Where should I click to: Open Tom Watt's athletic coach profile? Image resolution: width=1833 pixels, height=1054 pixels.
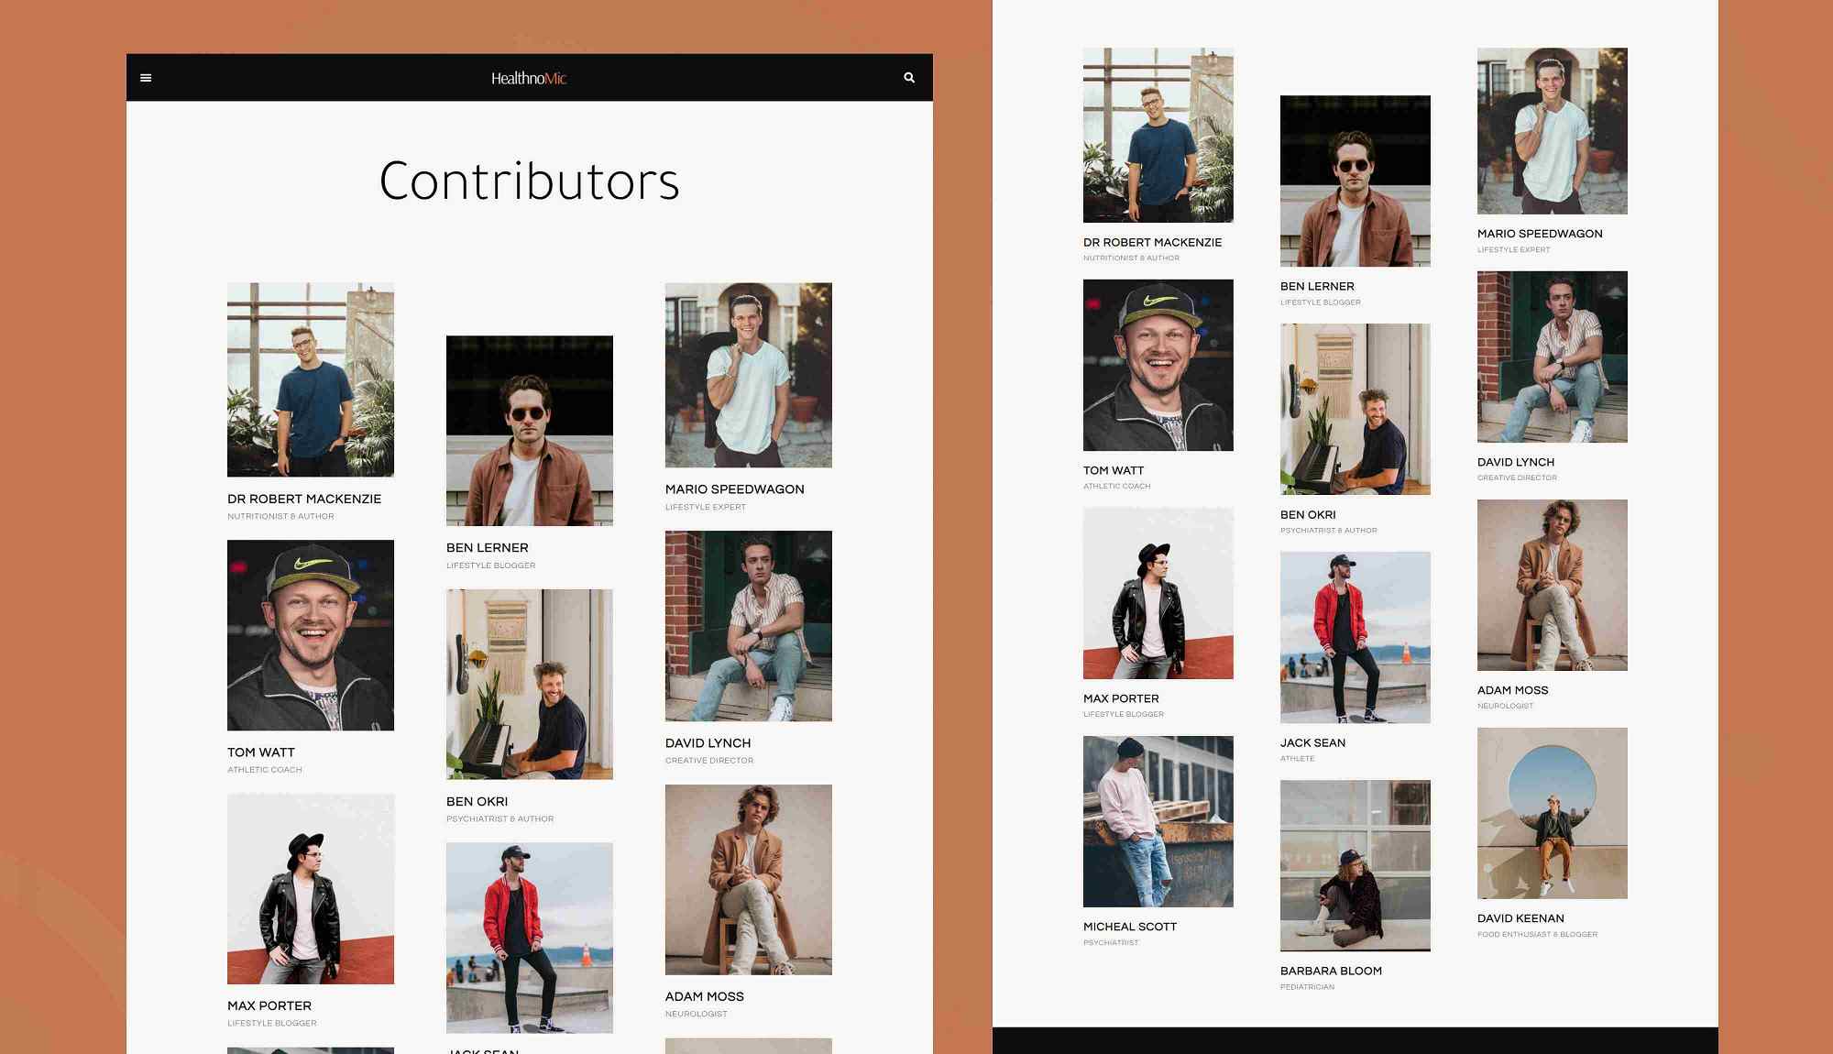click(x=260, y=752)
